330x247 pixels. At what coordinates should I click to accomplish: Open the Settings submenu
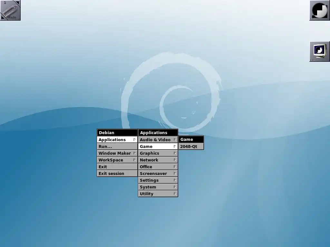(158, 180)
